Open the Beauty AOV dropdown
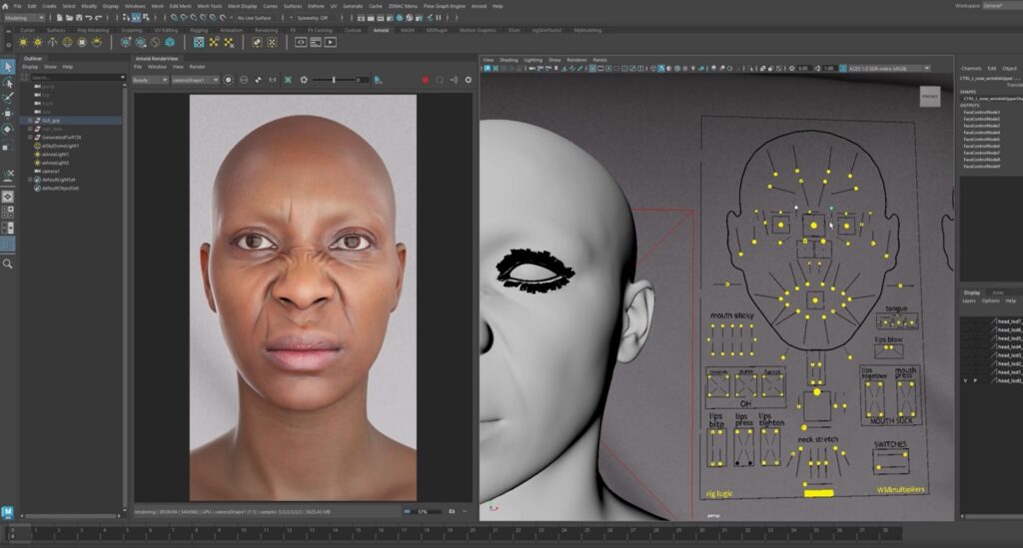1023x548 pixels. coord(151,80)
